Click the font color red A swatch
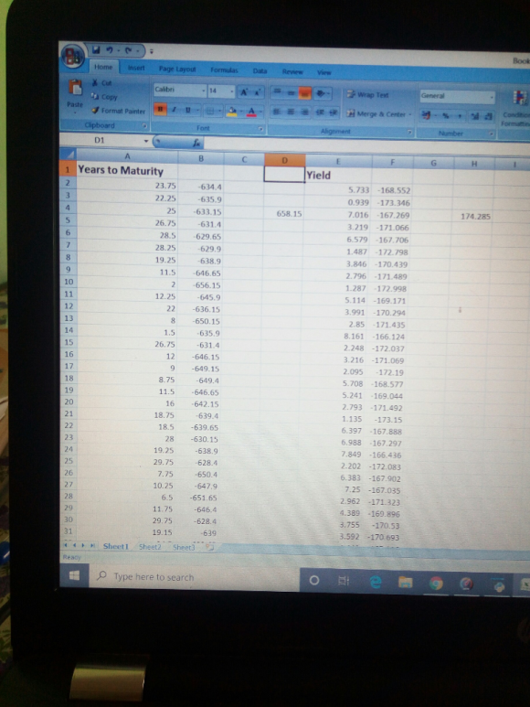 (251, 111)
